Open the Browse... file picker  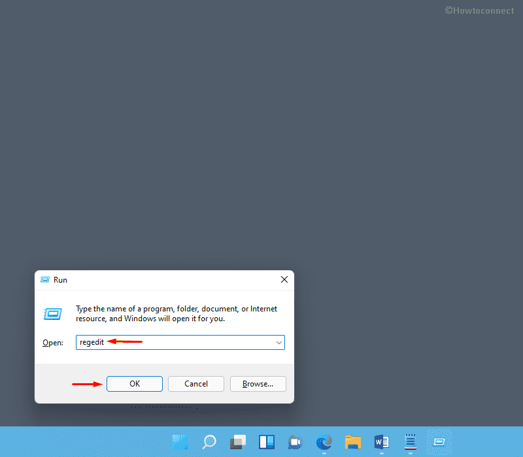(258, 384)
